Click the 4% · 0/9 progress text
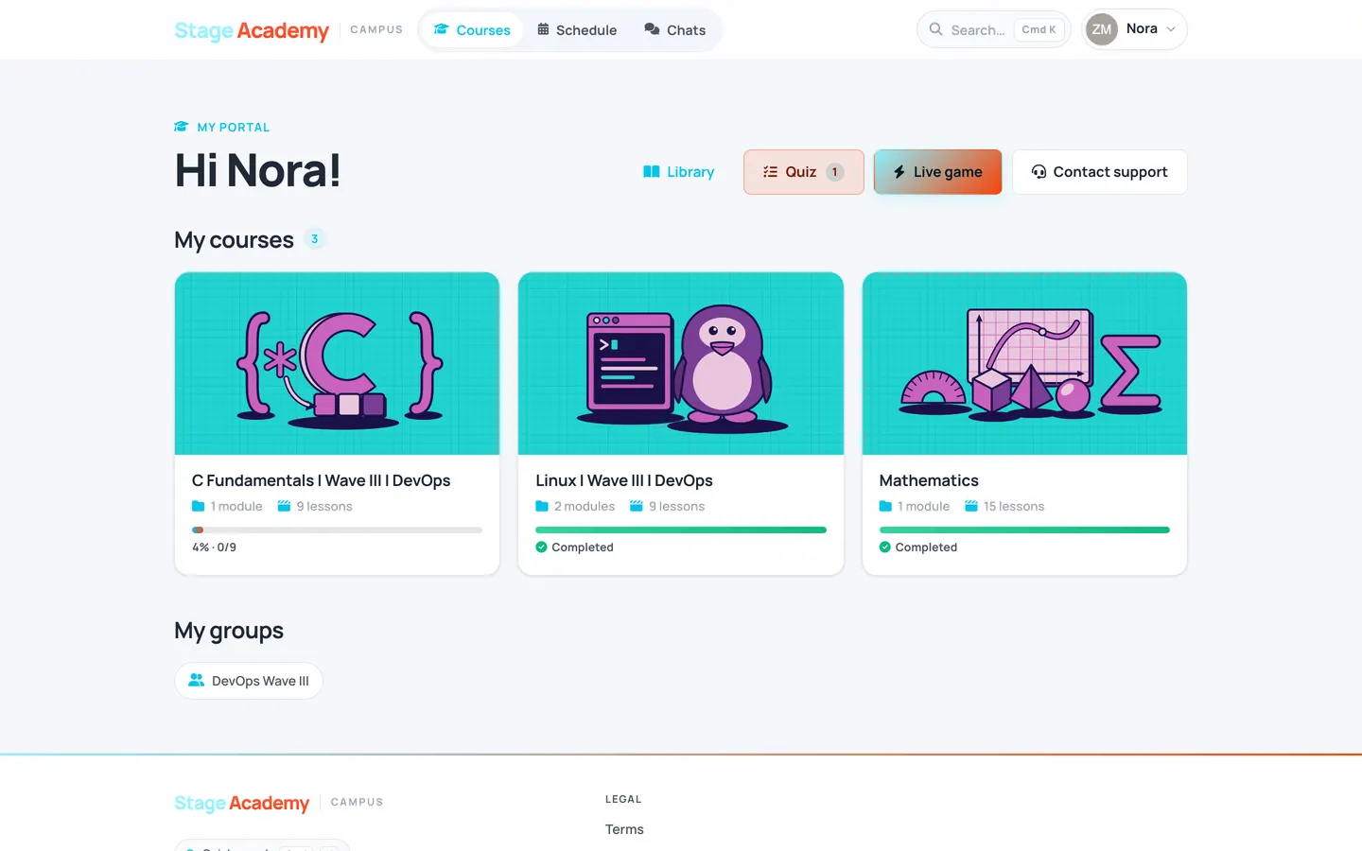Screen dimensions: 1362x851 tap(215, 547)
